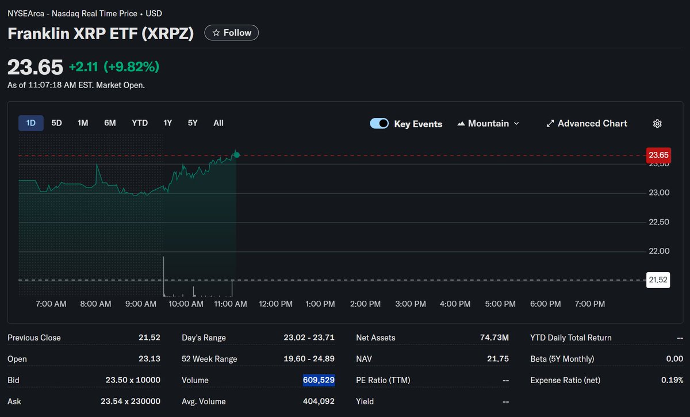Image resolution: width=690 pixels, height=417 pixels.
Task: Click the Net Assets value 74.73M
Action: pos(494,338)
